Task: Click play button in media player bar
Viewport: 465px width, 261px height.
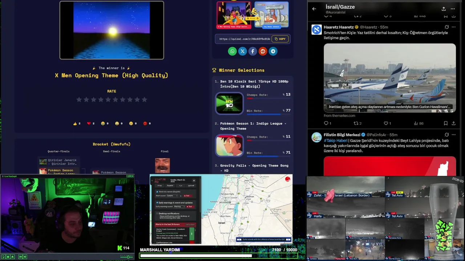Action: pyautogui.click(x=4, y=257)
